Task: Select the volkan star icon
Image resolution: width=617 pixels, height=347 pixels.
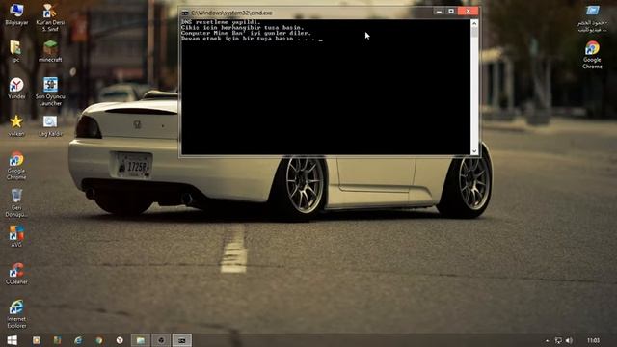Action: (16, 125)
